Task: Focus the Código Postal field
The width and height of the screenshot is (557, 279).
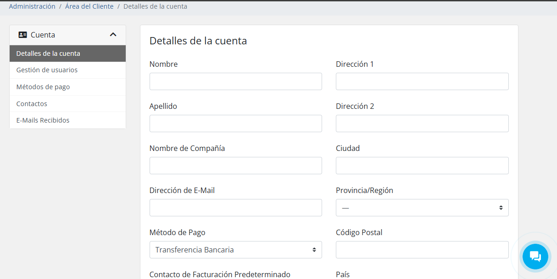Action: click(x=422, y=250)
